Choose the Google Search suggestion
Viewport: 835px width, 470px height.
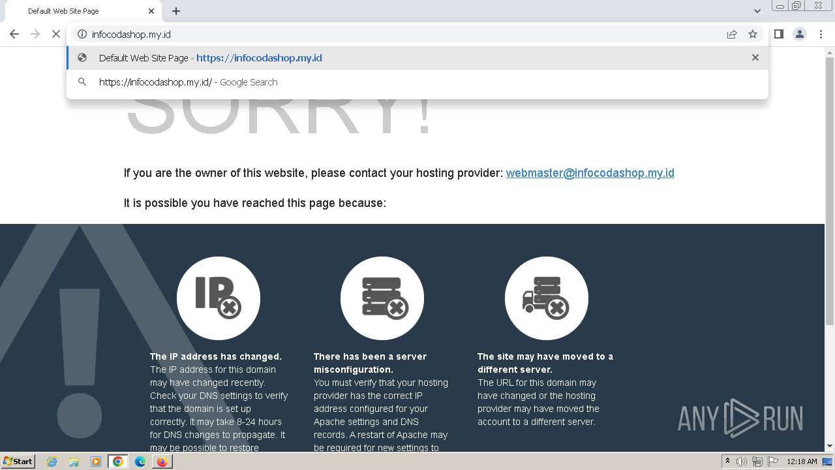tap(417, 82)
